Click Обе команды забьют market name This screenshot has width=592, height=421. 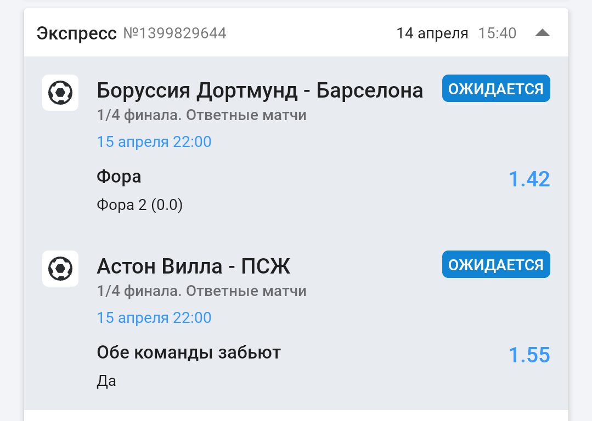188,352
